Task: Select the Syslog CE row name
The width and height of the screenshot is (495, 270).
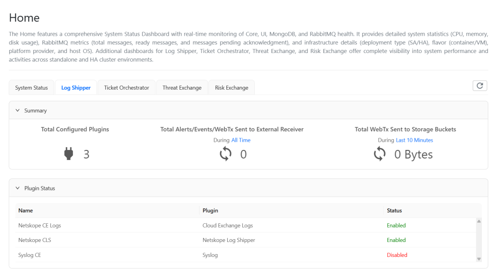Action: [29, 255]
